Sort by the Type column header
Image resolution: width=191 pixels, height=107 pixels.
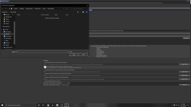(56, 15)
